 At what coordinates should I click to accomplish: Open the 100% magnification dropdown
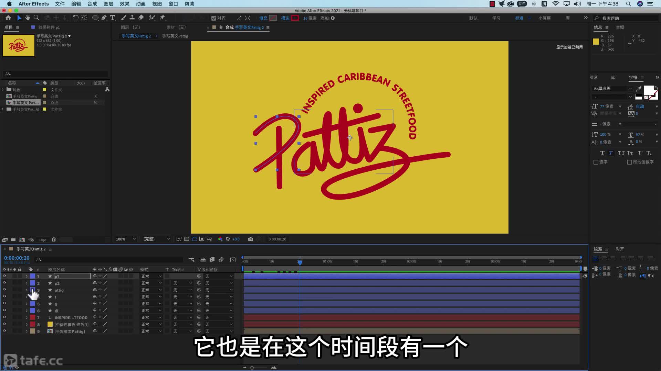[126, 239]
